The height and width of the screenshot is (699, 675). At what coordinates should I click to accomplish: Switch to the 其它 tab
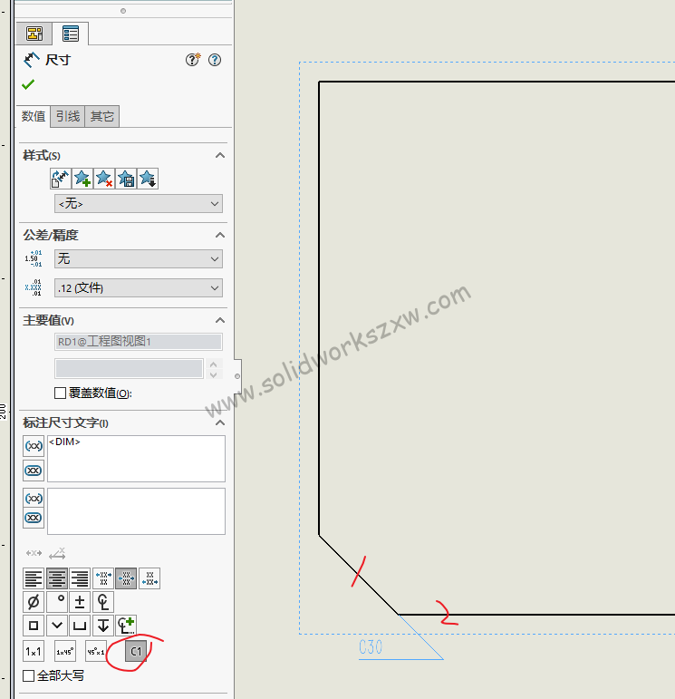(x=102, y=116)
